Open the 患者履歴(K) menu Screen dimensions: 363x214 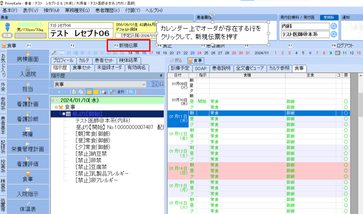click(x=108, y=10)
